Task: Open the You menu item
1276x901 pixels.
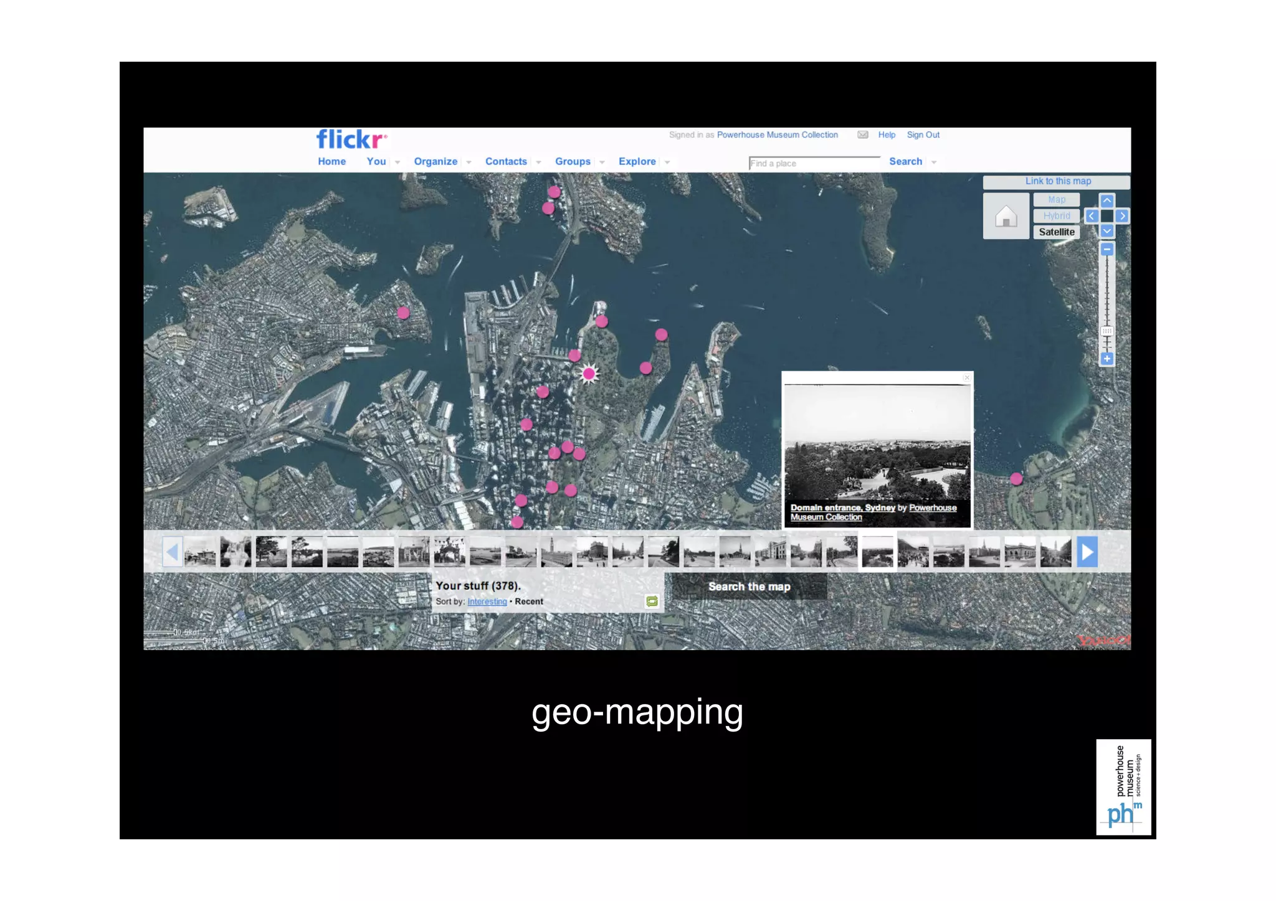Action: (376, 161)
